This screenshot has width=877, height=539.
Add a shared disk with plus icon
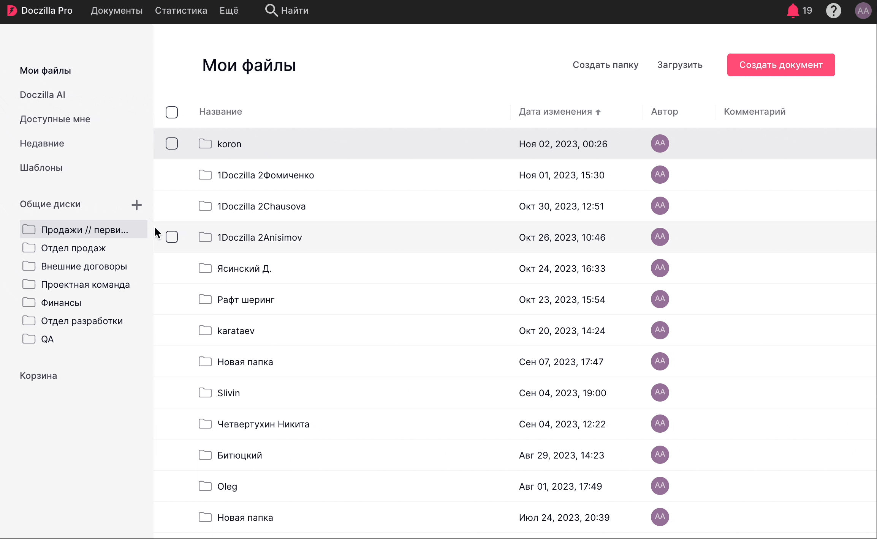click(x=137, y=205)
